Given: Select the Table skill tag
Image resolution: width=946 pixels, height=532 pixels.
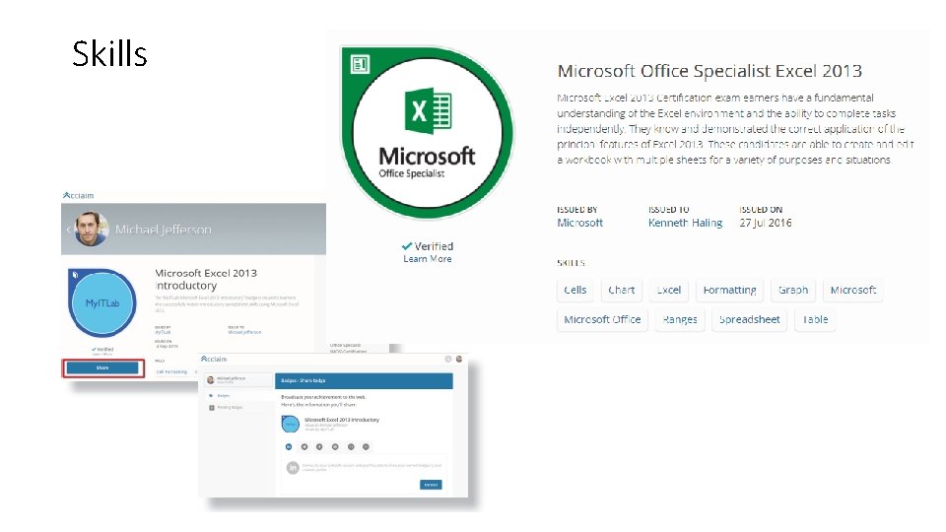Looking at the screenshot, I should tap(815, 319).
